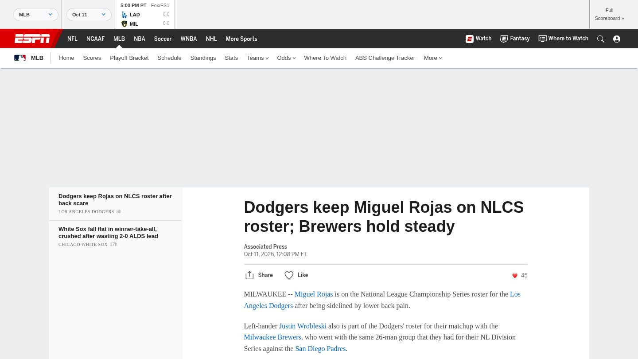Open the Oct 11 date dropdown
This screenshot has width=638, height=359.
(x=89, y=15)
